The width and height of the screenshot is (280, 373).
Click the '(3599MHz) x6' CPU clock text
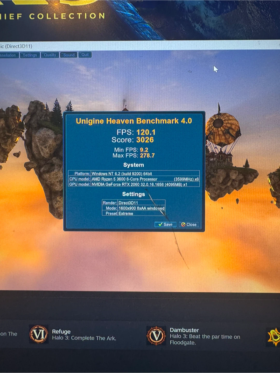tap(186, 179)
